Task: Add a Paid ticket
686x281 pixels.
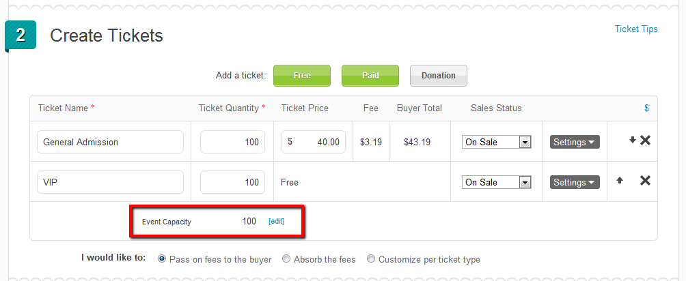Action: [370, 76]
